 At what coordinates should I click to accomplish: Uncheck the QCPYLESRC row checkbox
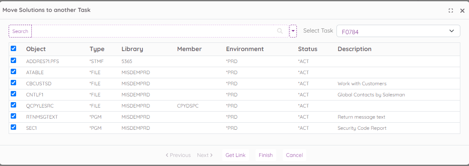[x=14, y=105]
